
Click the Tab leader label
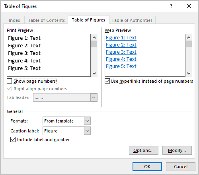tap(18, 97)
